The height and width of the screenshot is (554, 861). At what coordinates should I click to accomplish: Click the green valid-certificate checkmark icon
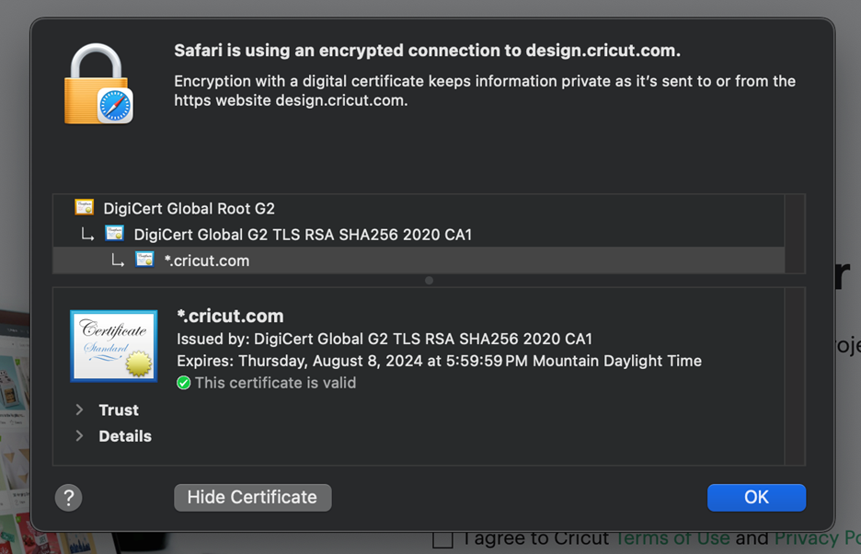click(x=185, y=383)
